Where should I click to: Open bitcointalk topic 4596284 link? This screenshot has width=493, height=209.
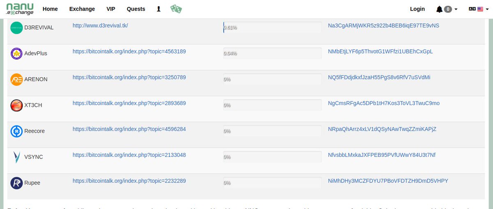129,129
